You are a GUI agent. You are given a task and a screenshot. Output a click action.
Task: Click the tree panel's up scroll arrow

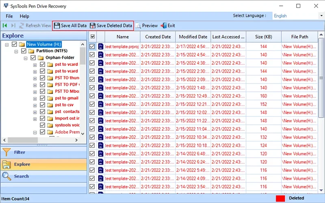83,44
